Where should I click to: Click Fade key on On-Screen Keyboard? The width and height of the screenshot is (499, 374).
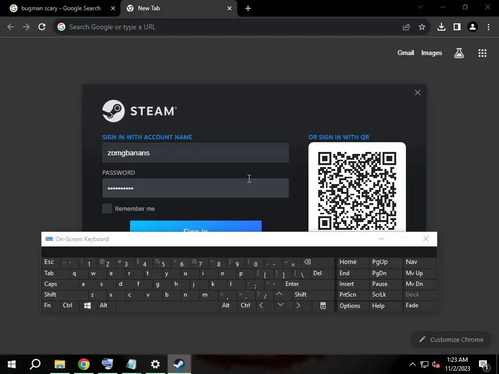420,306
